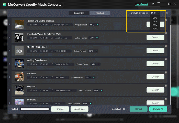Select Meet Me At Our Spot radio dot
Screen dimensions: 179x123
click(x=9, y=50)
